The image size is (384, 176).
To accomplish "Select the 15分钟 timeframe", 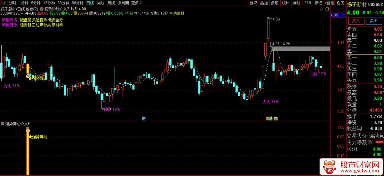I will (49, 3).
